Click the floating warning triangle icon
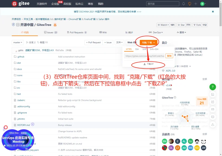 click(213, 124)
